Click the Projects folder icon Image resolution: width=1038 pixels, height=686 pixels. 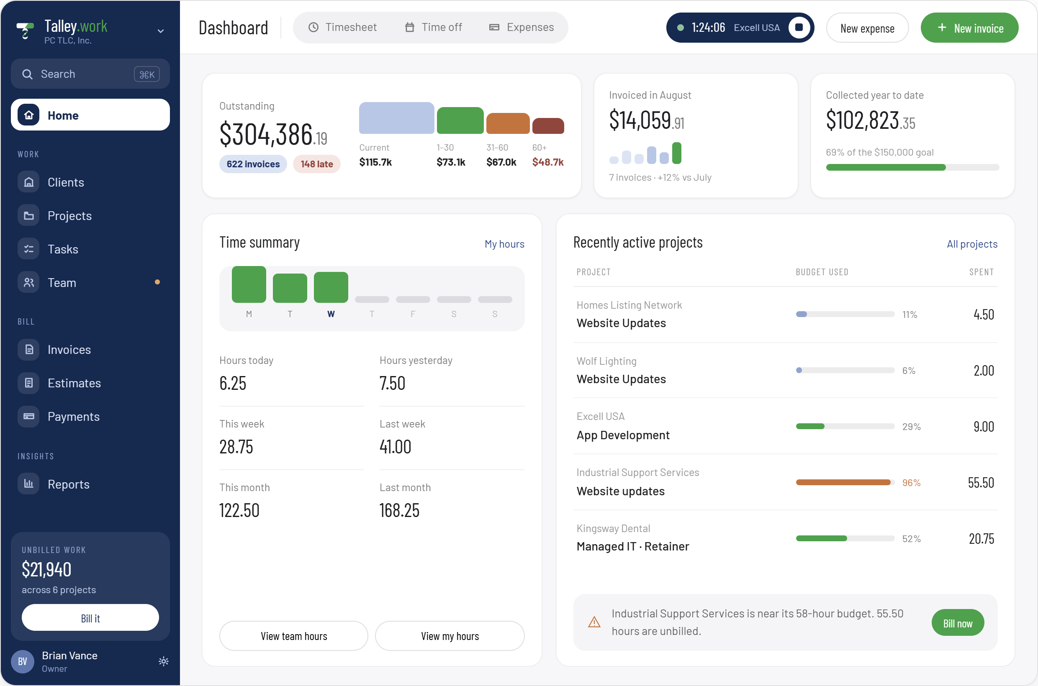click(28, 216)
